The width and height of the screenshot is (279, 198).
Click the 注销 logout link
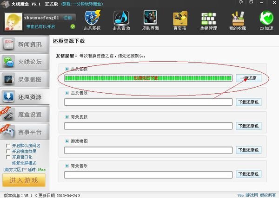(67, 18)
